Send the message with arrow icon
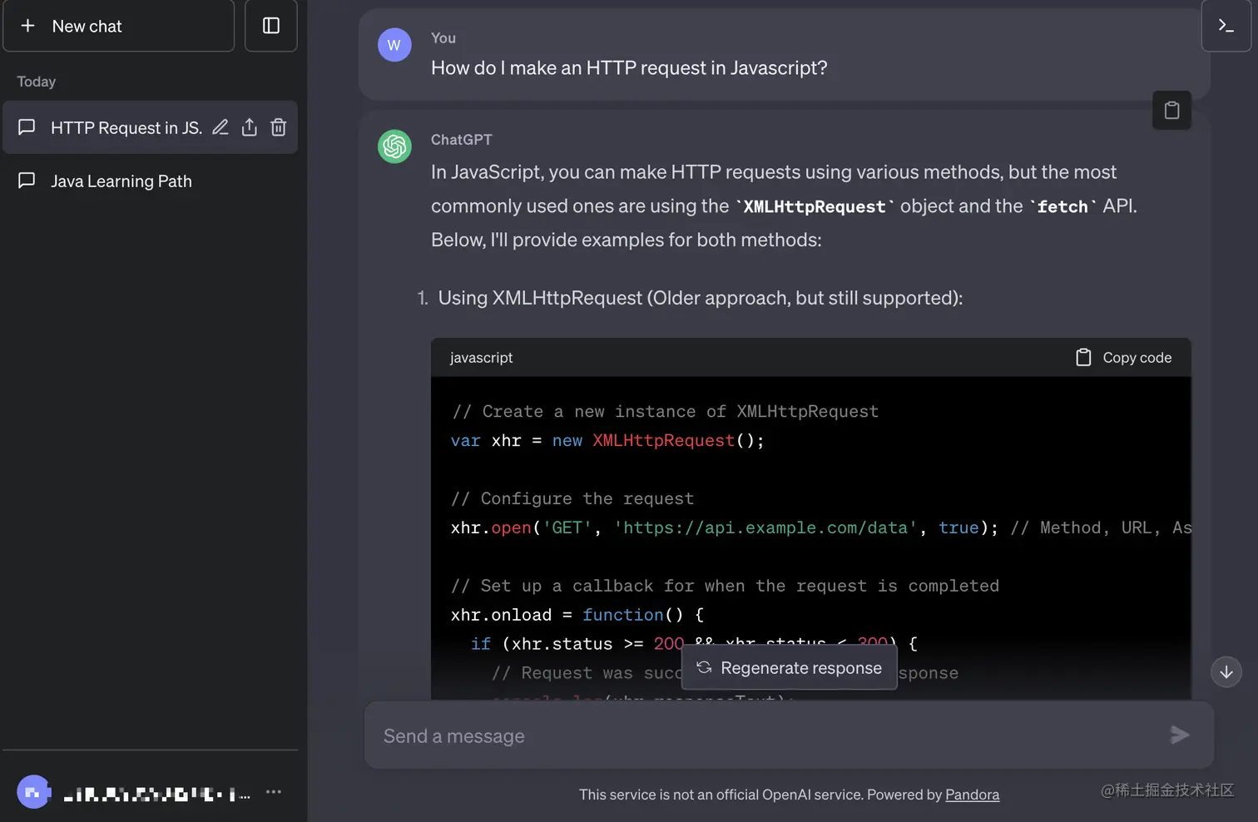The height and width of the screenshot is (822, 1258). (x=1179, y=735)
